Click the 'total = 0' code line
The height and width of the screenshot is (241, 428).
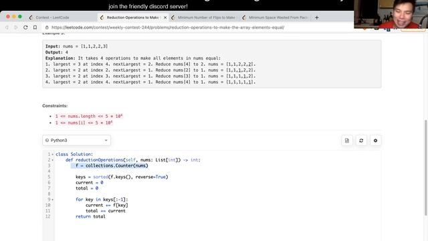(x=87, y=188)
